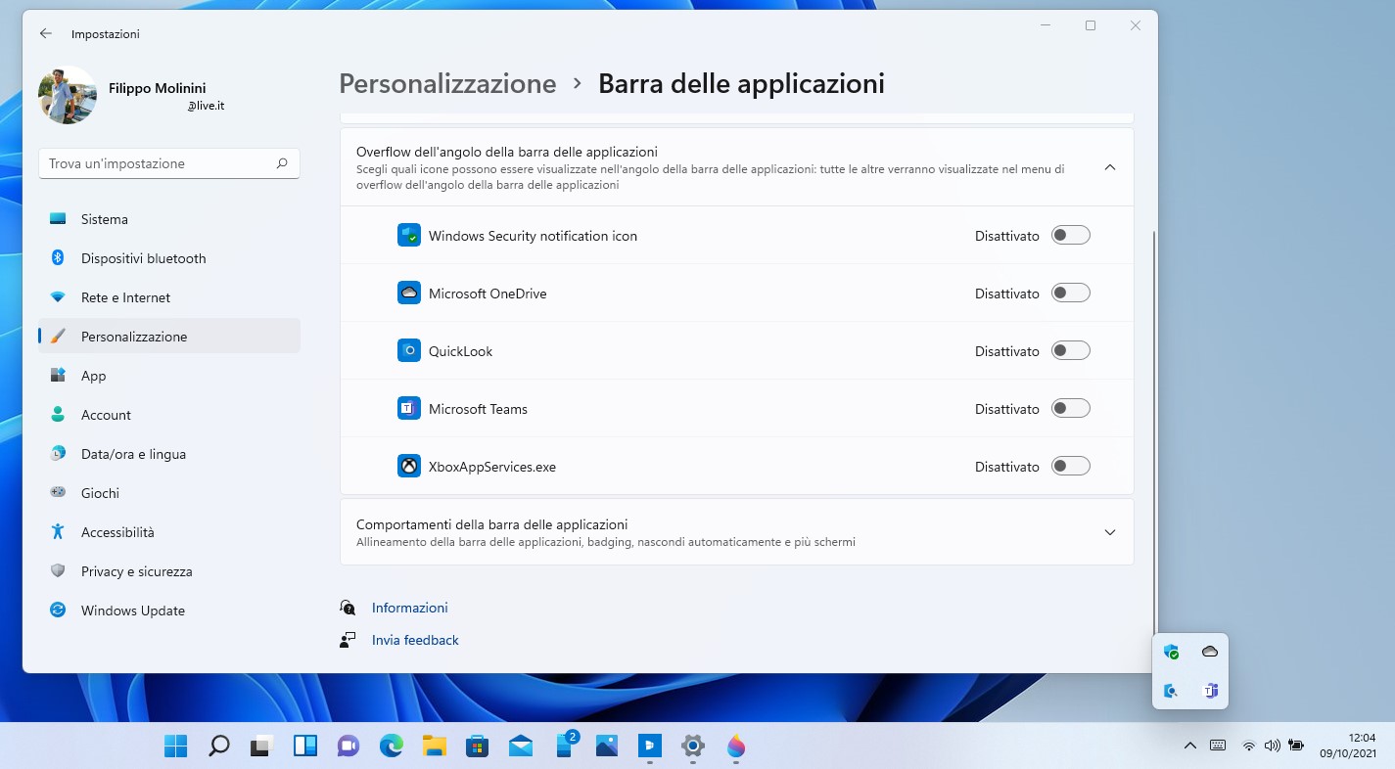The height and width of the screenshot is (769, 1395).
Task: Open the Mail app on the taskbar
Action: click(x=521, y=746)
